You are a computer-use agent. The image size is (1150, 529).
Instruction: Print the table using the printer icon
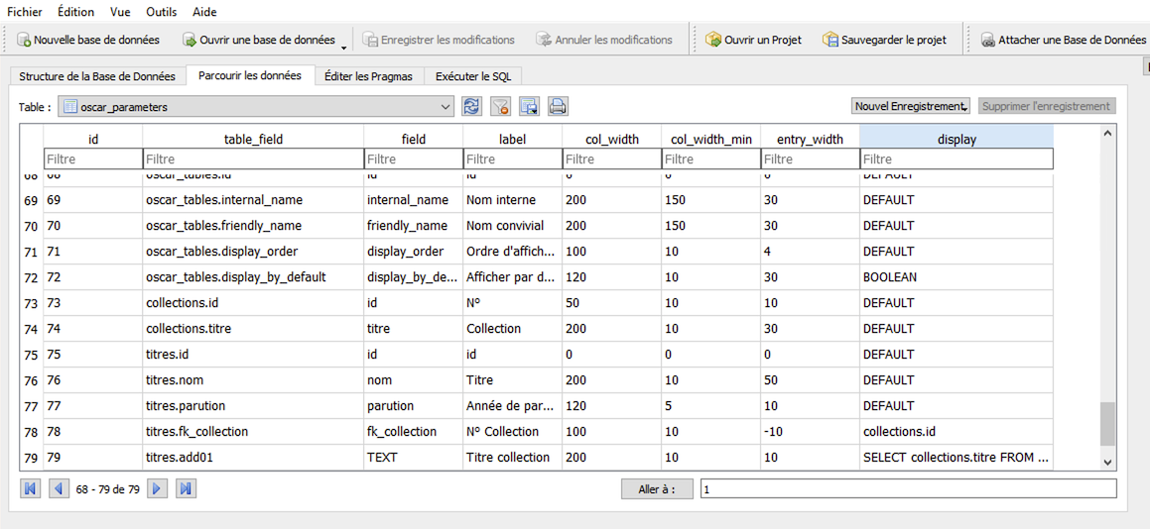click(558, 106)
